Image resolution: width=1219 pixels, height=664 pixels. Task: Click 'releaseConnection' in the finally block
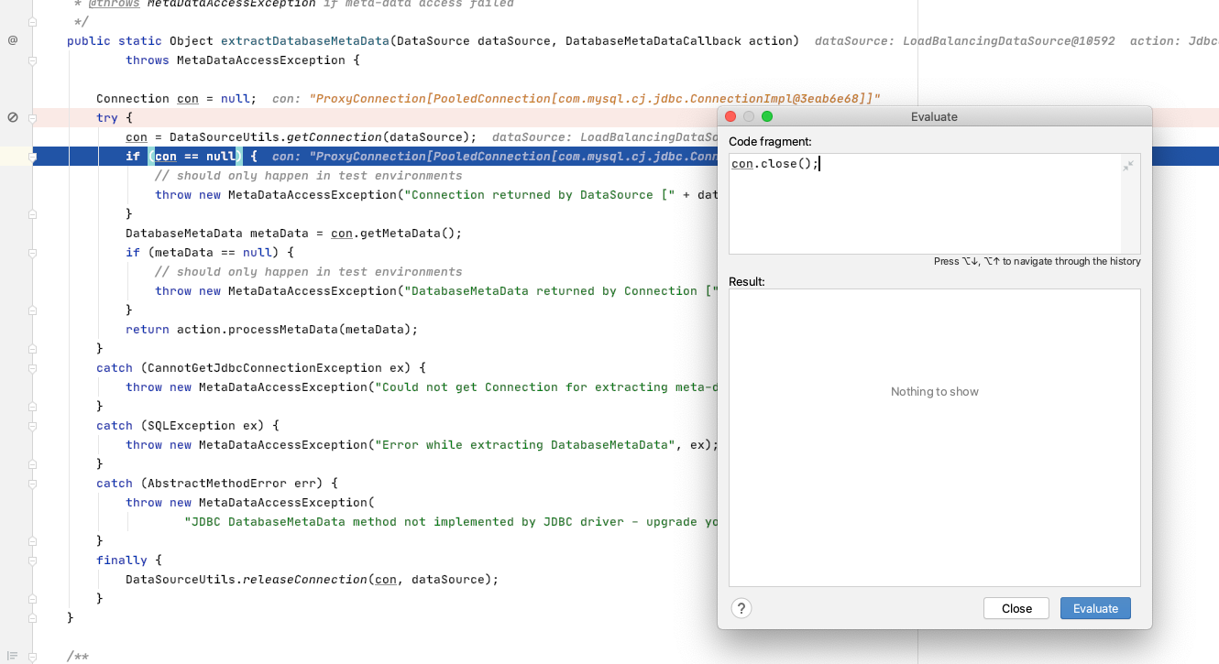(304, 580)
